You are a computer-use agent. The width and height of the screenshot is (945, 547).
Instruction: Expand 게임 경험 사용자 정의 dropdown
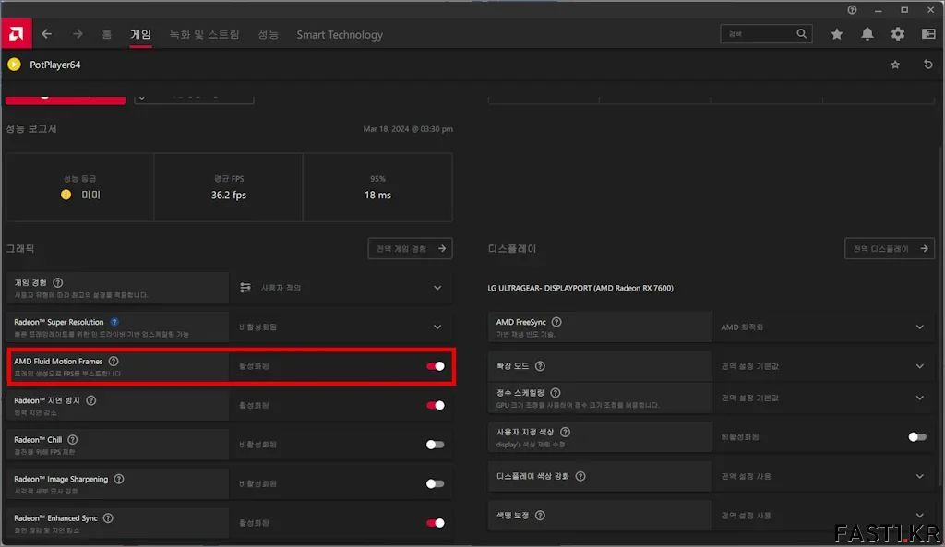pos(341,288)
